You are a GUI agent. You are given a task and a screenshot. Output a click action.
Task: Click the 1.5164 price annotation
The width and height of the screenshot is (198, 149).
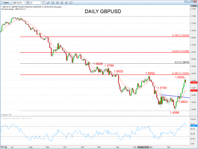click(162, 88)
